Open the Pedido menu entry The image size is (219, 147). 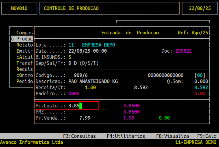25,81
